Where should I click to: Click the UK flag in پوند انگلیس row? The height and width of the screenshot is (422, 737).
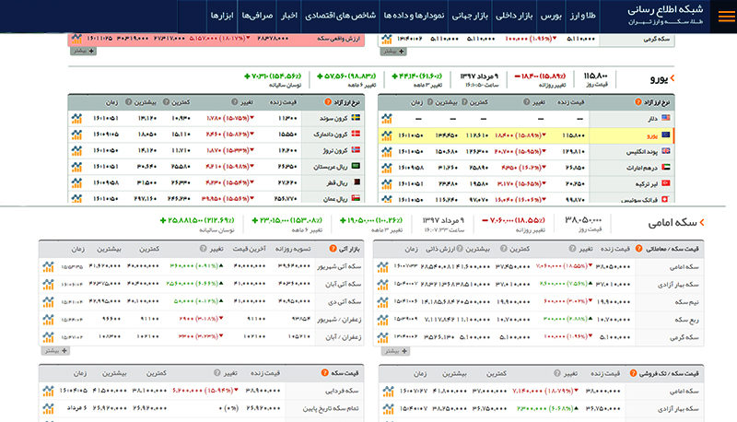tap(665, 151)
